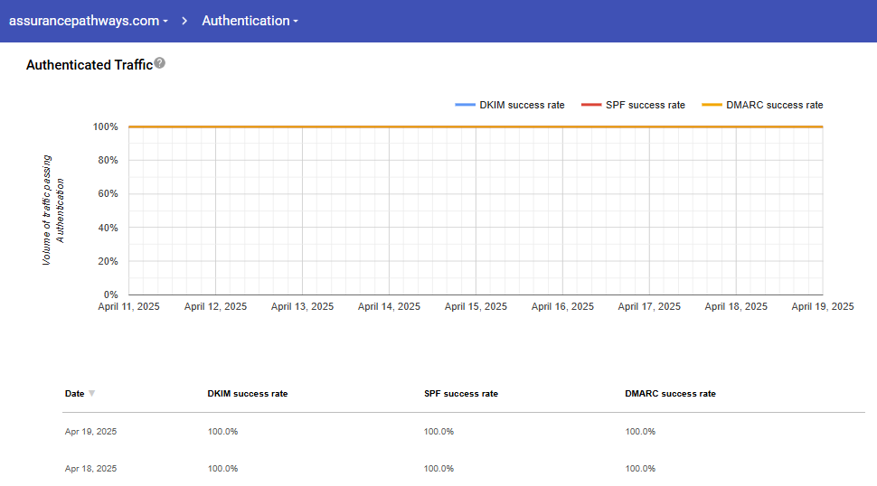Click DMARC success rate table column header
877x486 pixels.
point(670,394)
